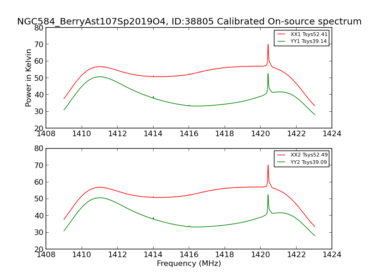Click the red XX1 peak in the top plot
Image resolution: width=369 pixels, height=277 pixels.
[268, 45]
